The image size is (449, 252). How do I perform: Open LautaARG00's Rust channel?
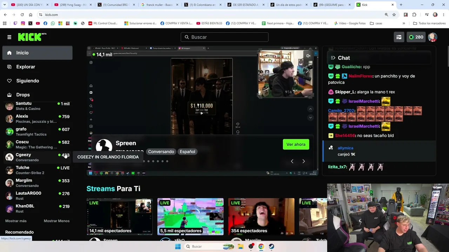click(x=38, y=196)
